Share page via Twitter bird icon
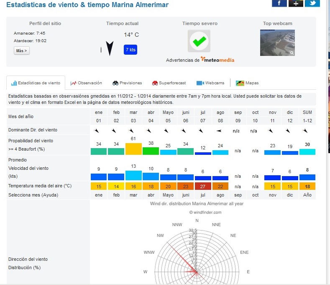Screen dimensions: 330x285 [312, 3]
